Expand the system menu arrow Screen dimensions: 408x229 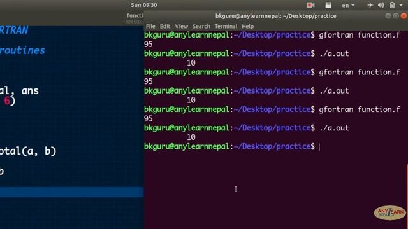401,5
